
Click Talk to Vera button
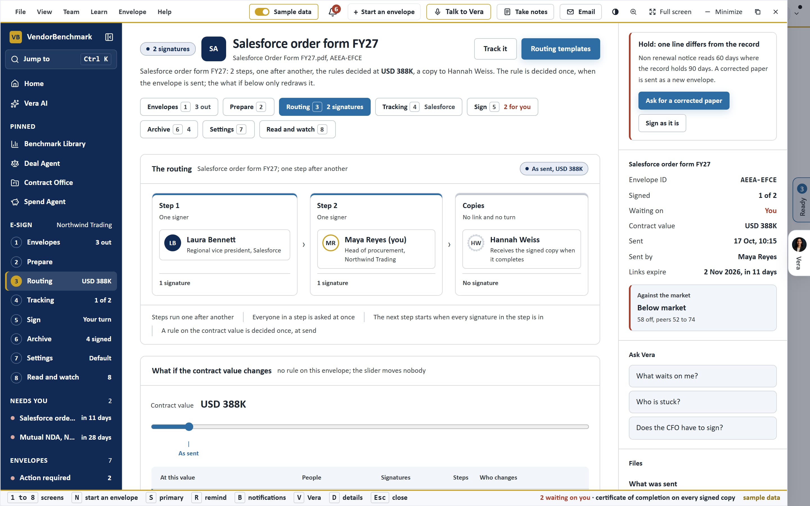click(x=458, y=12)
